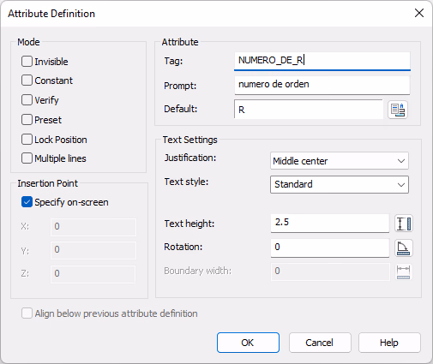This screenshot has height=364, width=433.
Task: Click the Insert Field icon beside Default
Action: [398, 110]
